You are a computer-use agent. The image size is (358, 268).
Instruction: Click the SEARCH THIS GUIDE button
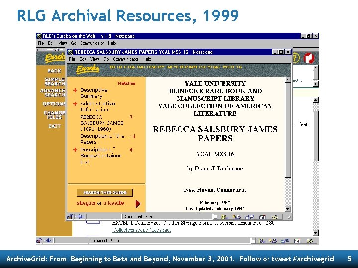coord(104,193)
